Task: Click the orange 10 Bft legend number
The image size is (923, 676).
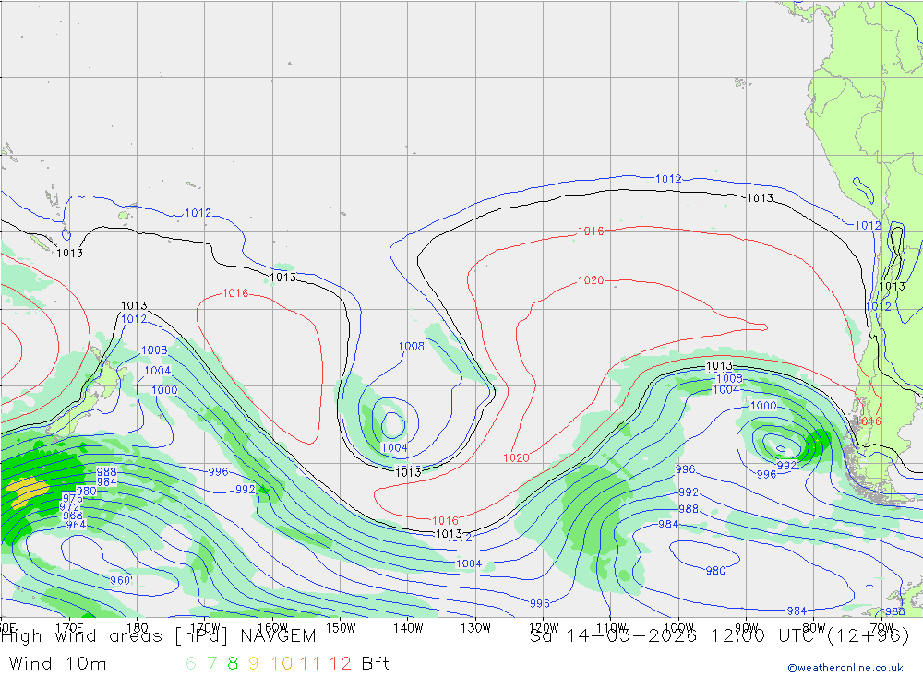Action: [x=282, y=664]
